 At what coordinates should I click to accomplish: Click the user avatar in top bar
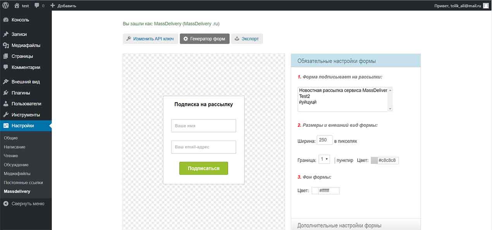[x=486, y=6]
